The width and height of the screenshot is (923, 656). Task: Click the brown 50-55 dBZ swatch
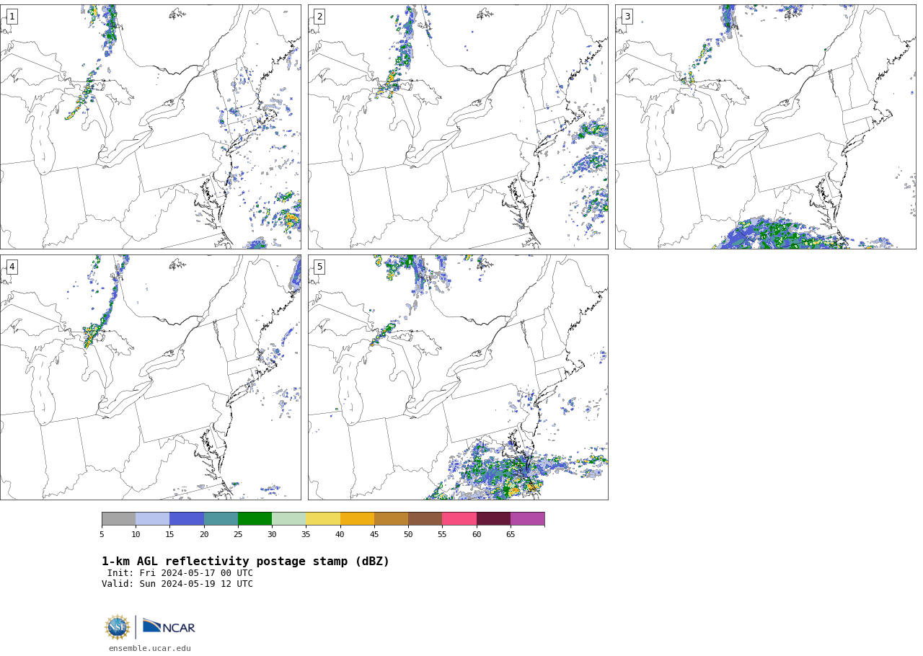click(425, 519)
